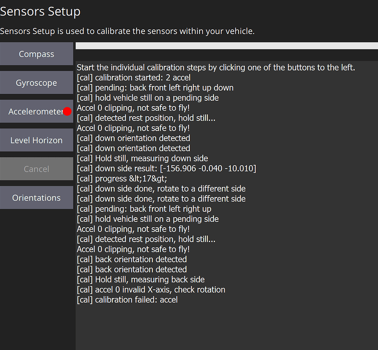The width and height of the screenshot is (378, 350).
Task: Select the 'accel 0 invalid X-axis' message
Action: (x=151, y=289)
